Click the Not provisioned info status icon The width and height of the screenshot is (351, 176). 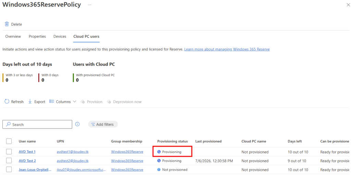coord(159,170)
